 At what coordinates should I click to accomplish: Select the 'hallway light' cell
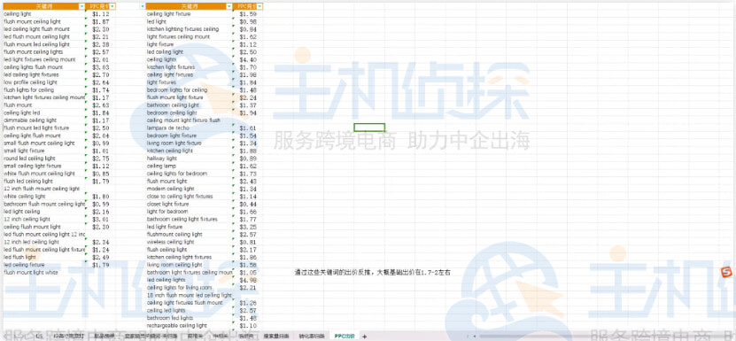click(190, 159)
